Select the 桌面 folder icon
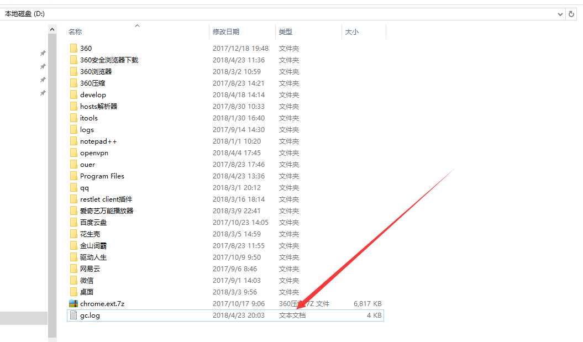583x342 pixels. (x=73, y=292)
